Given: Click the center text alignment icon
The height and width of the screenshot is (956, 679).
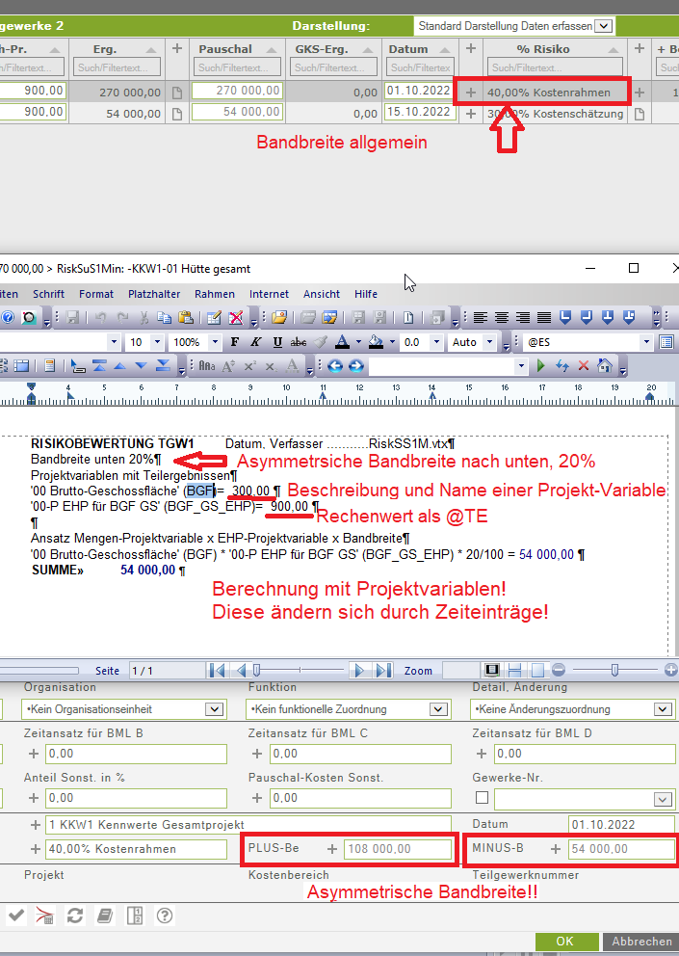Looking at the screenshot, I should click(x=502, y=317).
